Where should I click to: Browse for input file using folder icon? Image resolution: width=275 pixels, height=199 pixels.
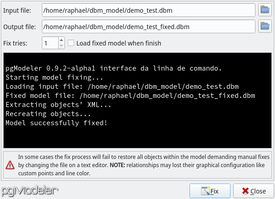coord(265,10)
